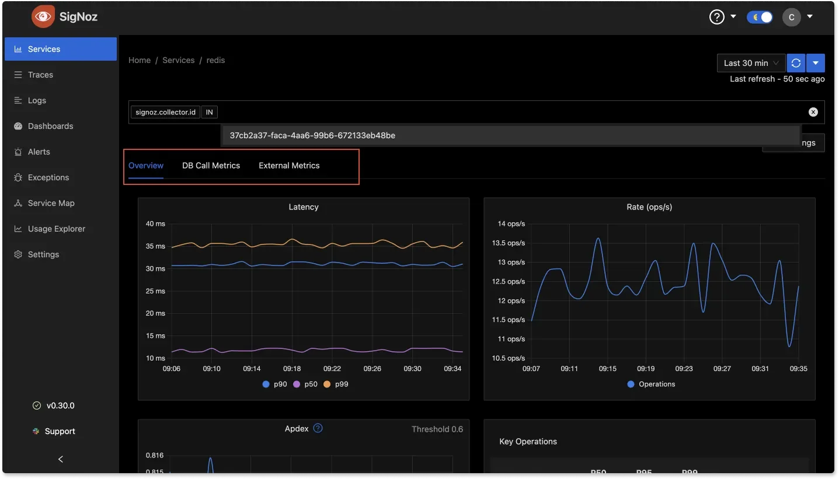Click the help question mark icon
Viewport: 839px width, 479px height.
click(717, 17)
